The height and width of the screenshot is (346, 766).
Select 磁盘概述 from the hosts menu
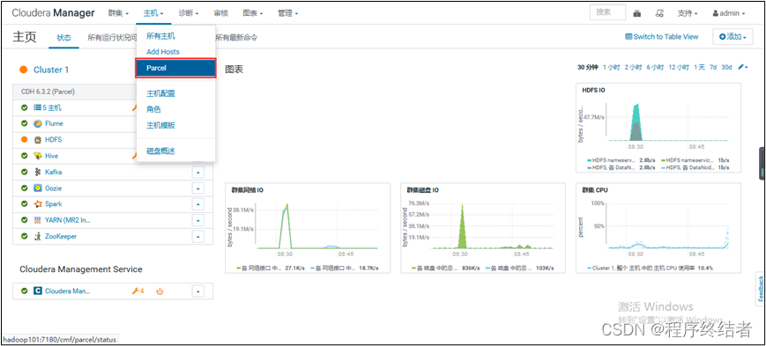[160, 151]
